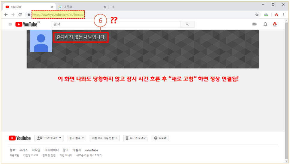Go back using browser back arrow
This screenshot has height=165, width=290.
pyautogui.click(x=6, y=15)
